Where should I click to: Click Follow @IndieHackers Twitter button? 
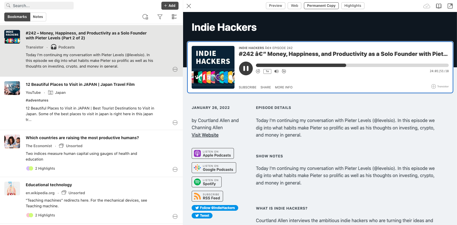click(x=215, y=208)
